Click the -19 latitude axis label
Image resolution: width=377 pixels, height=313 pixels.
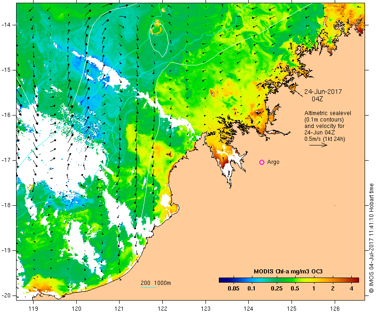(x=6, y=251)
